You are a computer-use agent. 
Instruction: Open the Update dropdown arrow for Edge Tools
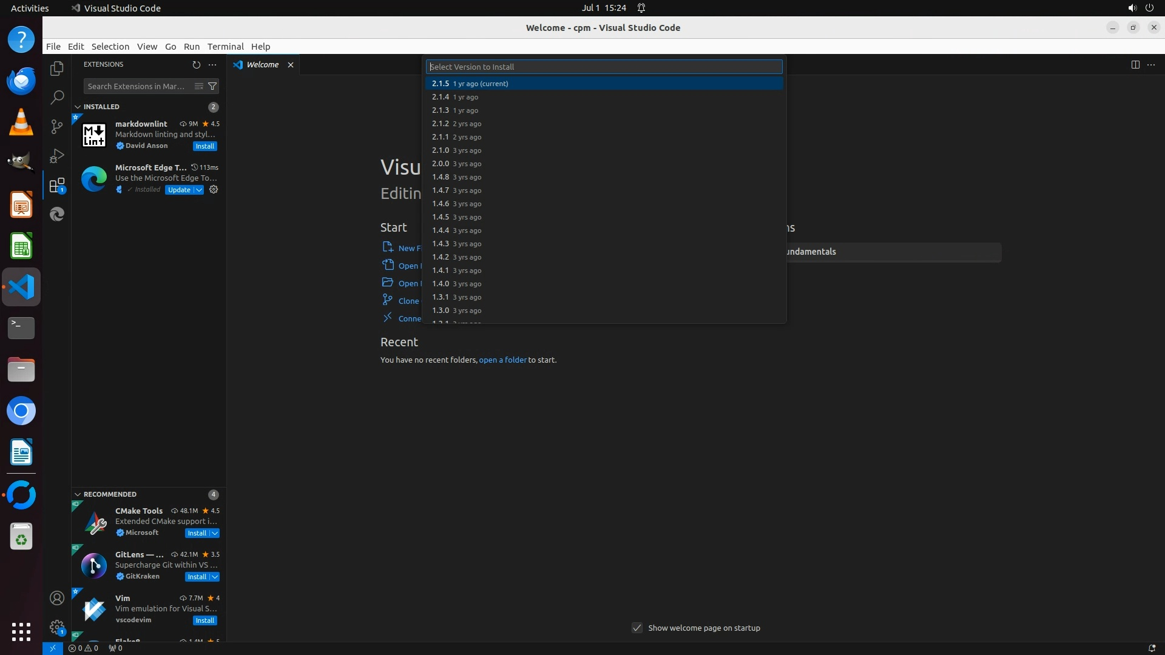coord(199,190)
